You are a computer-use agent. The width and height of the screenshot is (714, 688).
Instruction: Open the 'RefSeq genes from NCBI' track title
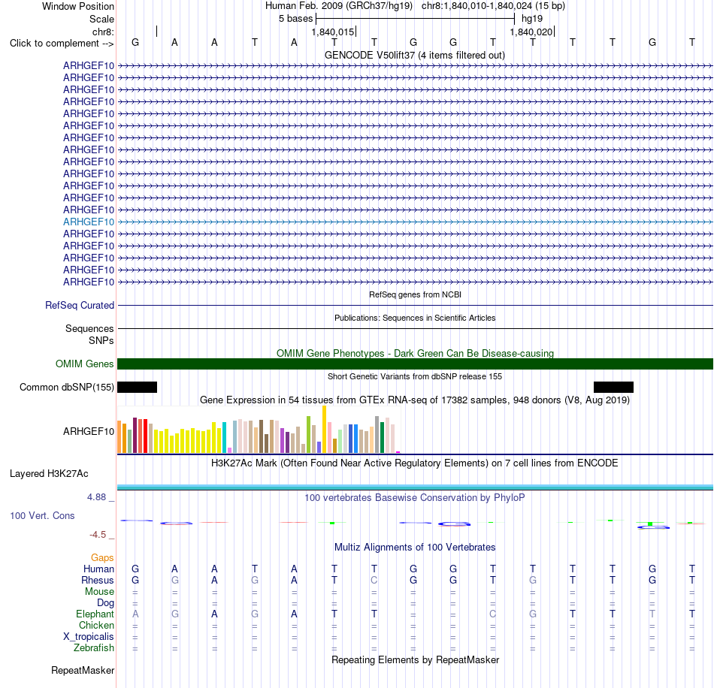coord(415,294)
